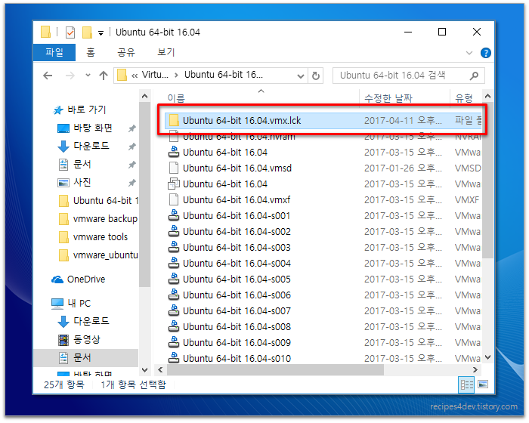Open the 공유 ribbon tab
Image resolution: width=529 pixels, height=423 pixels.
pos(126,52)
